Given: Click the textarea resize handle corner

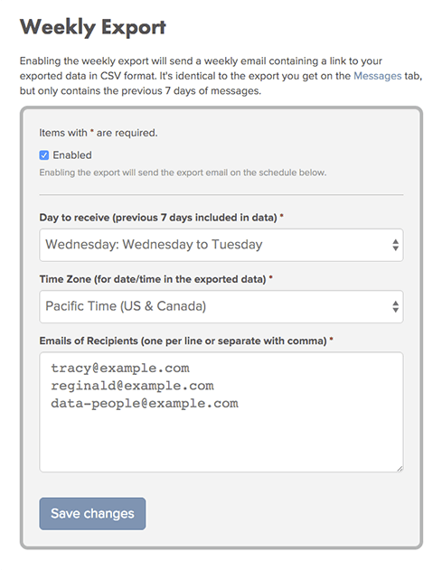Looking at the screenshot, I should [x=400, y=469].
